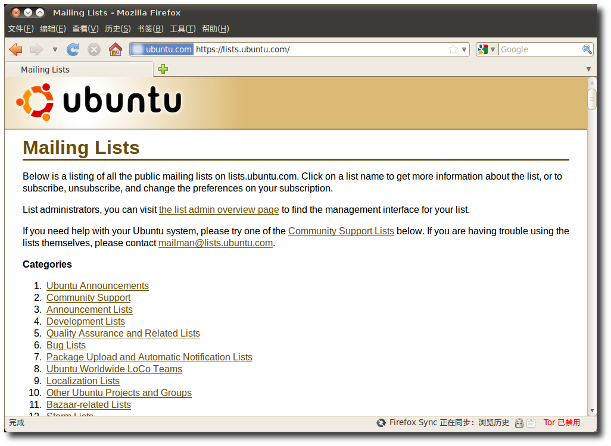Click the notepad icon in status bar
This screenshot has height=446, width=611.
pos(531,423)
